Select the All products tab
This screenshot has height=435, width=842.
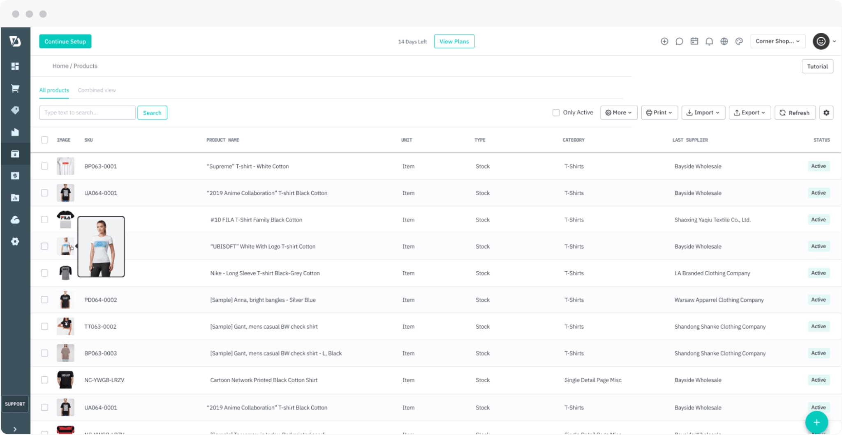(54, 90)
